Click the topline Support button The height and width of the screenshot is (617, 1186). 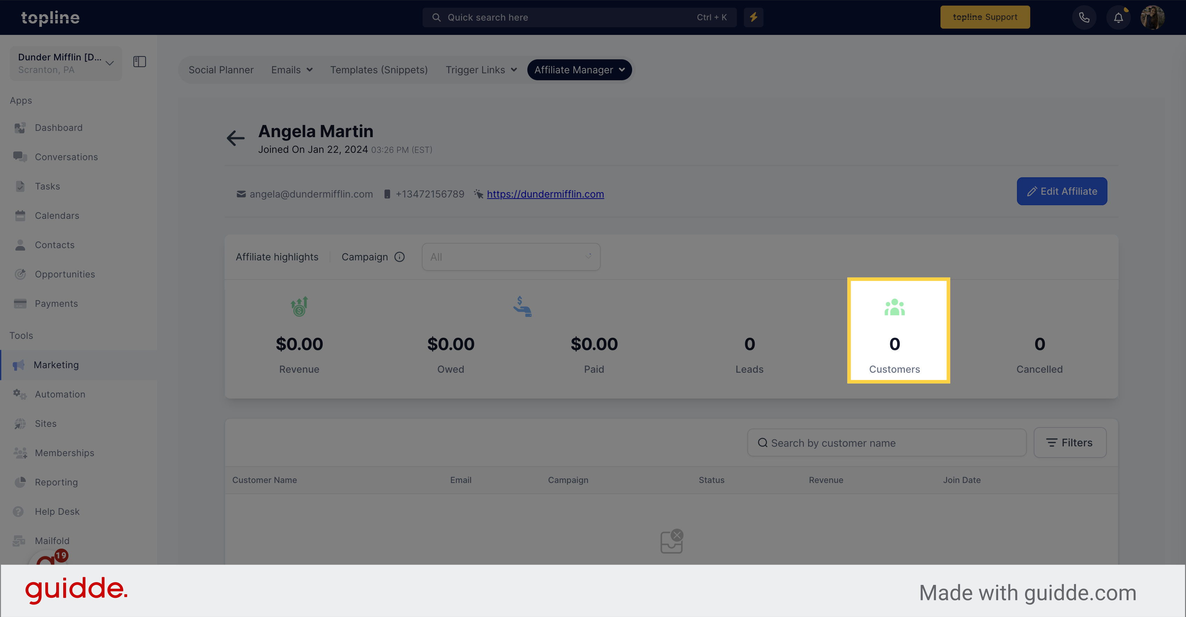tap(985, 17)
